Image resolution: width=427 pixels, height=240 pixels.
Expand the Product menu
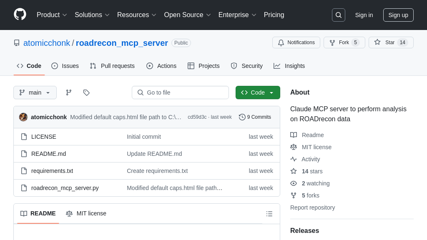(52, 15)
